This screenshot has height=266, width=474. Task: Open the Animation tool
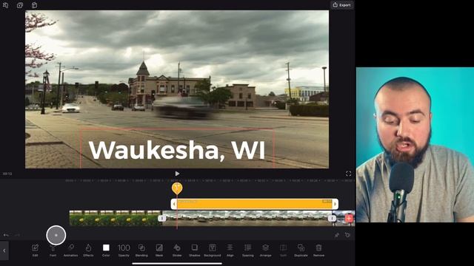click(x=71, y=250)
